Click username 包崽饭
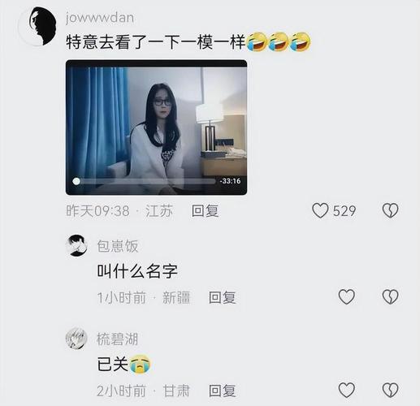Viewport: 420px width, 406px height. [118, 246]
